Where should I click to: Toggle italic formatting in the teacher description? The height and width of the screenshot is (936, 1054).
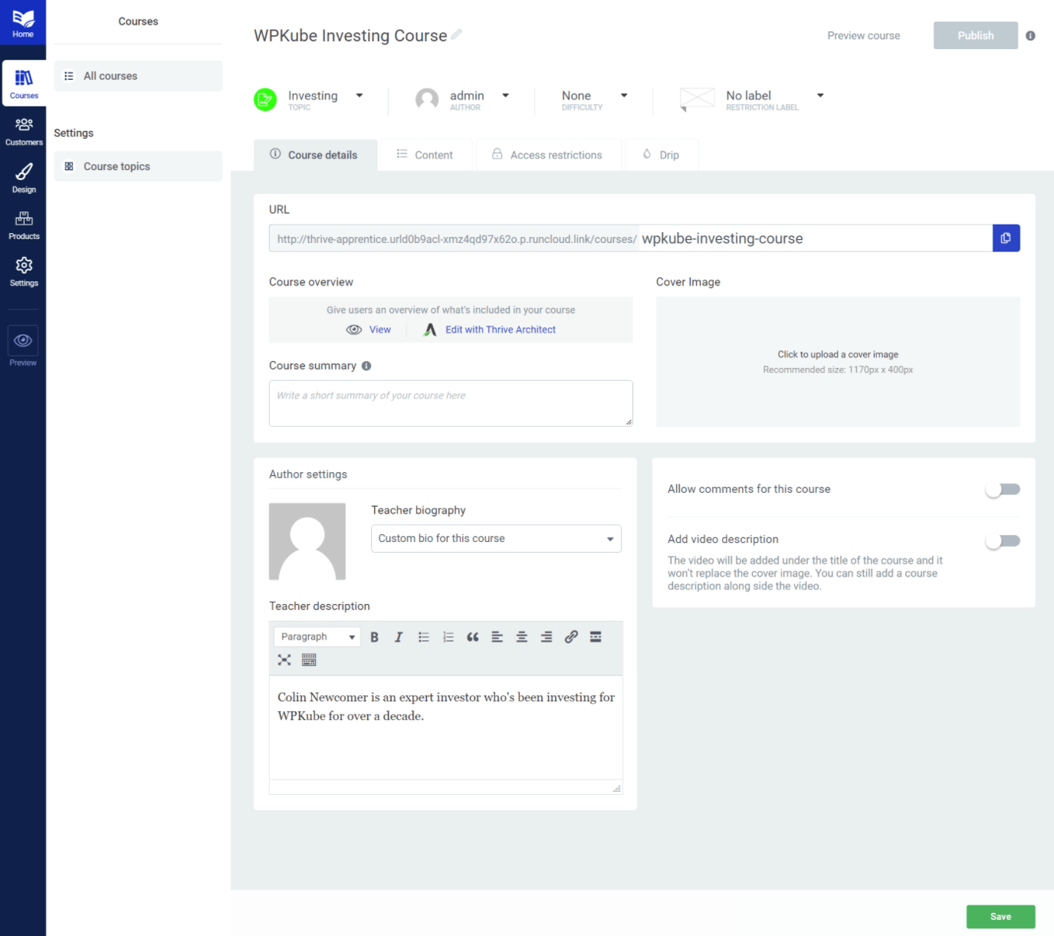399,637
